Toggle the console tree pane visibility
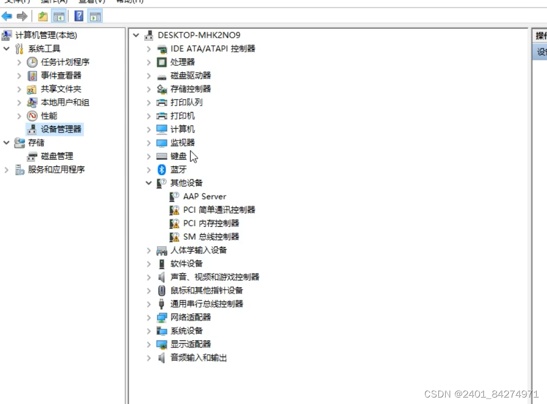Screen dimensions: 547x404 [x=59, y=16]
